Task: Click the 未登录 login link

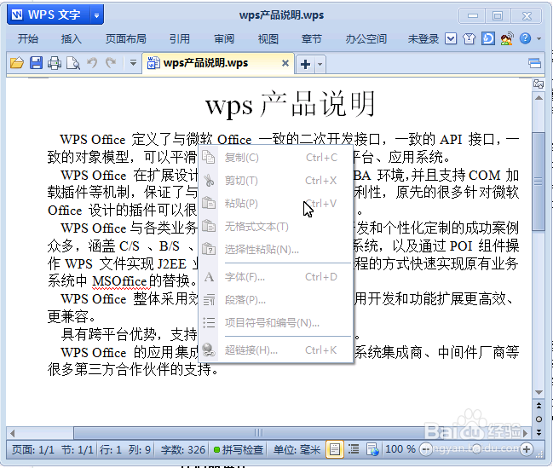Action: point(423,38)
